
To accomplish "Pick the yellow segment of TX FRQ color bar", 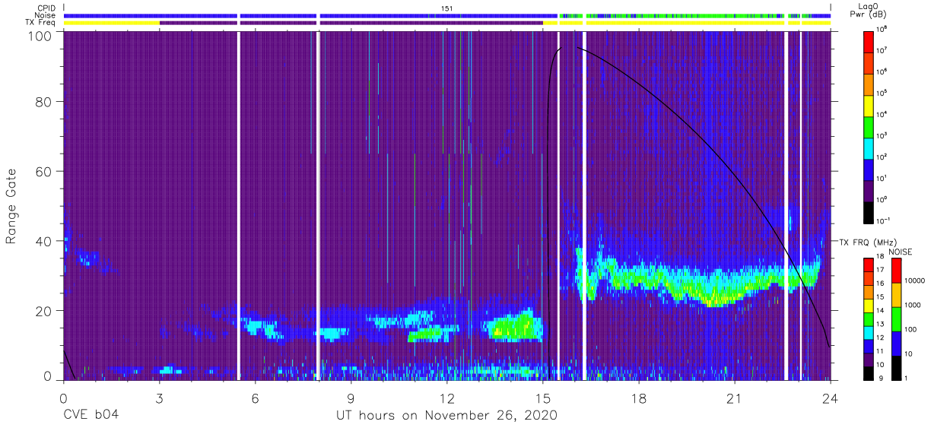I will (x=869, y=306).
